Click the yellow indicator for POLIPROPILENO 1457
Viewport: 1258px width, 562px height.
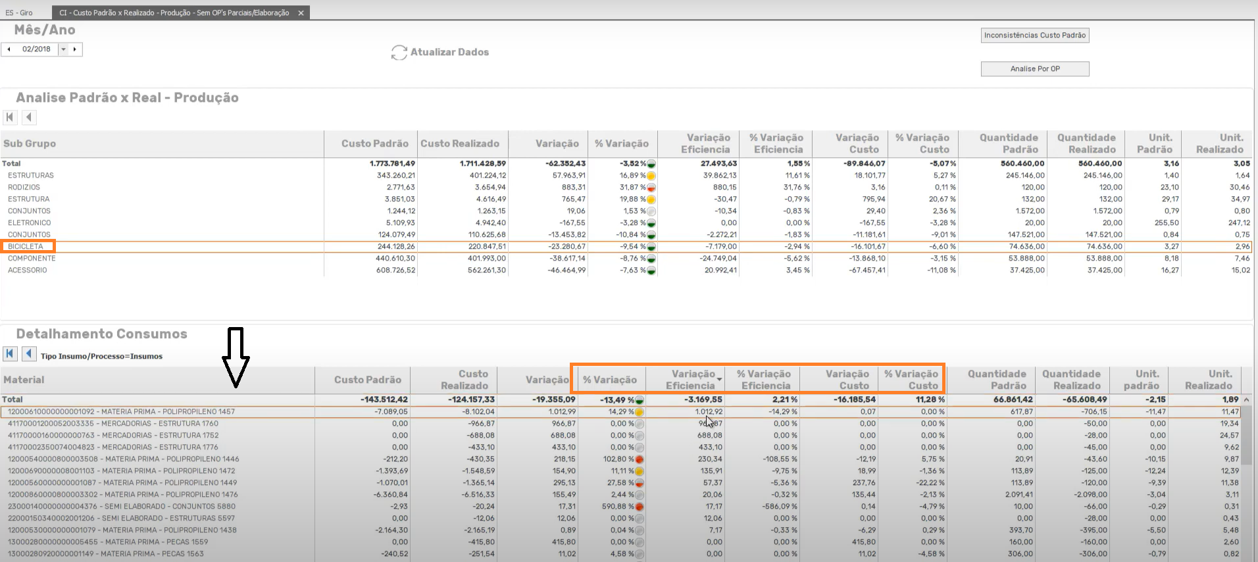point(640,412)
